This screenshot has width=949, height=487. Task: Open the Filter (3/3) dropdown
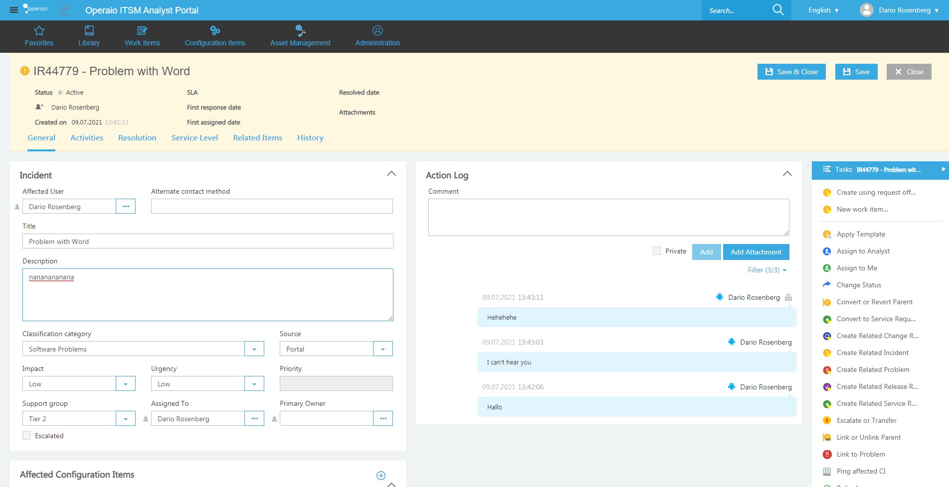(x=766, y=270)
